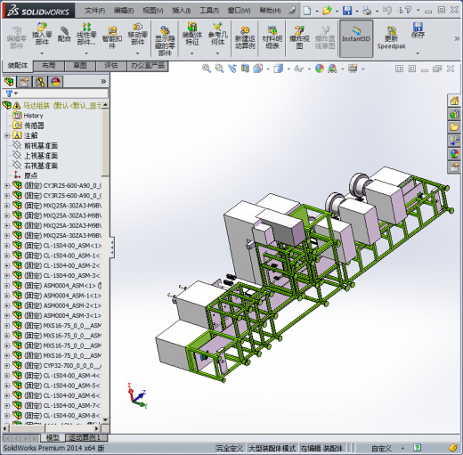Open the 线性零部件 pattern dropdown arrow
Viewport: 463px width, 455px height.
(86, 53)
